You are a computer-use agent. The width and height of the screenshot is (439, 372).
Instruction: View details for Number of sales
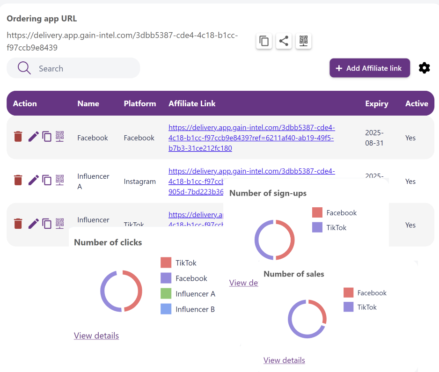[x=284, y=360]
